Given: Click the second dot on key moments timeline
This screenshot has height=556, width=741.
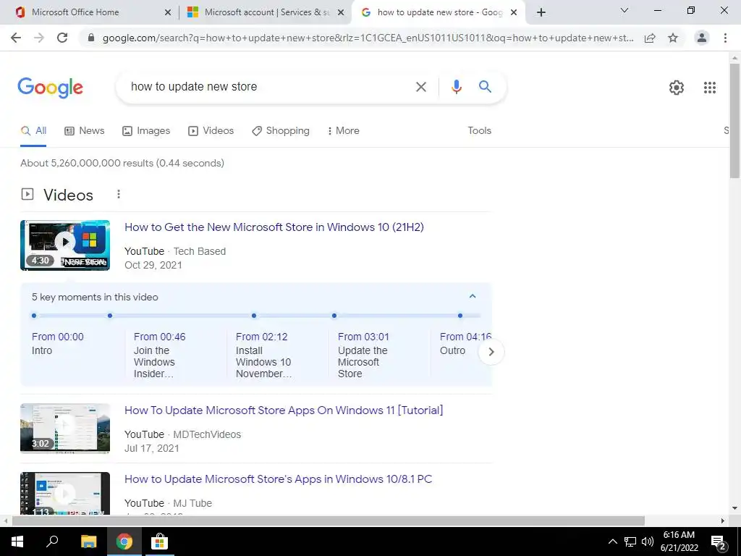Looking at the screenshot, I should coord(110,316).
